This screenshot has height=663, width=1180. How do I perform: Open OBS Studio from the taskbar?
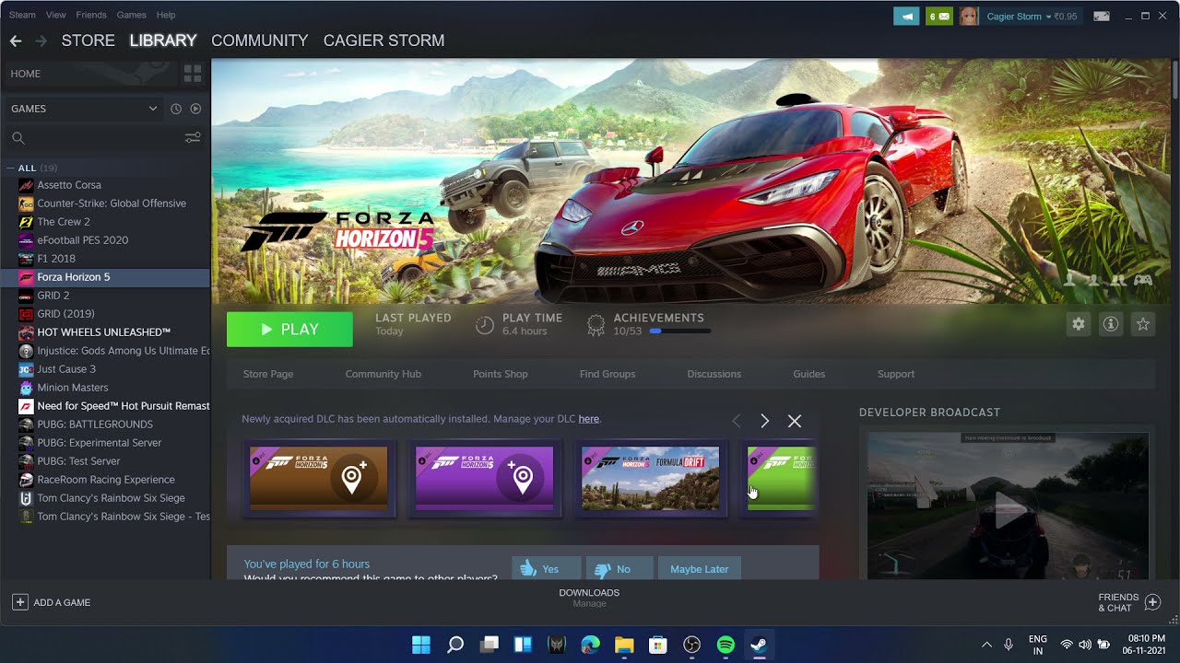click(x=692, y=645)
